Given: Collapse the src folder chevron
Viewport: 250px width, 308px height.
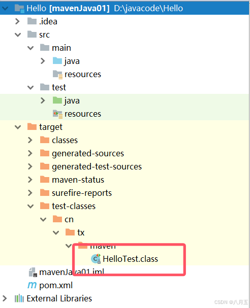Looking at the screenshot, I should point(18,35).
